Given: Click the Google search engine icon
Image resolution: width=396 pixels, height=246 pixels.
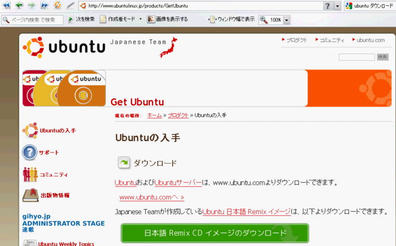Looking at the screenshot, I should point(349,6).
